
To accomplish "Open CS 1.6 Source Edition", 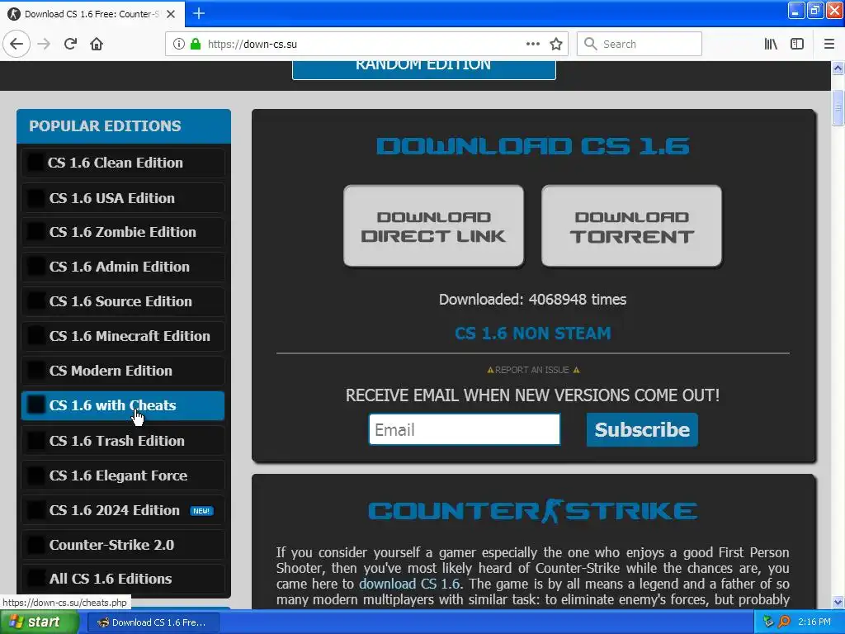I will pyautogui.click(x=123, y=301).
